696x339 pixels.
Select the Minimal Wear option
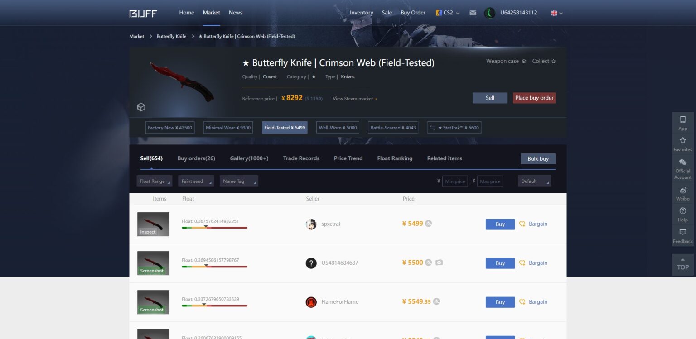point(228,128)
